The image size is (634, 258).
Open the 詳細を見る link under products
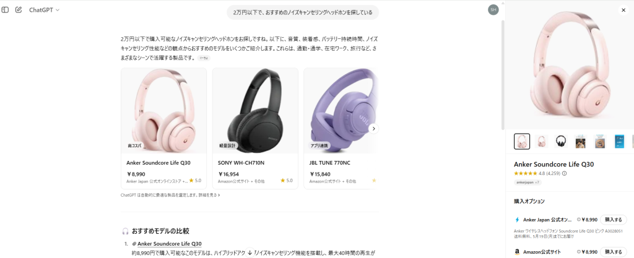pyautogui.click(x=211, y=195)
